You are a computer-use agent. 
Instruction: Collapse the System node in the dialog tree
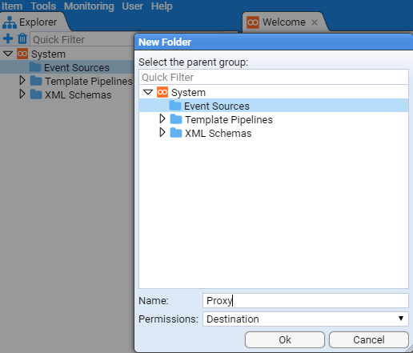(148, 92)
